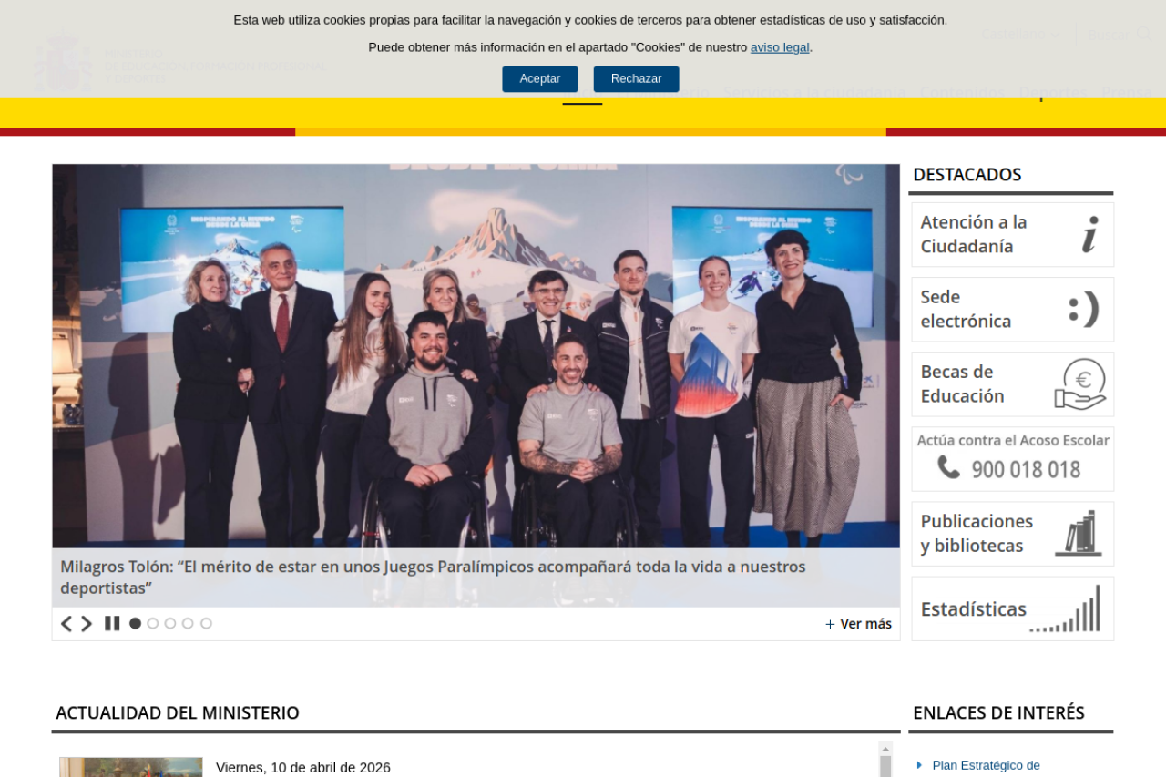Pause the slideshow autoplay
1166x777 pixels.
(112, 623)
